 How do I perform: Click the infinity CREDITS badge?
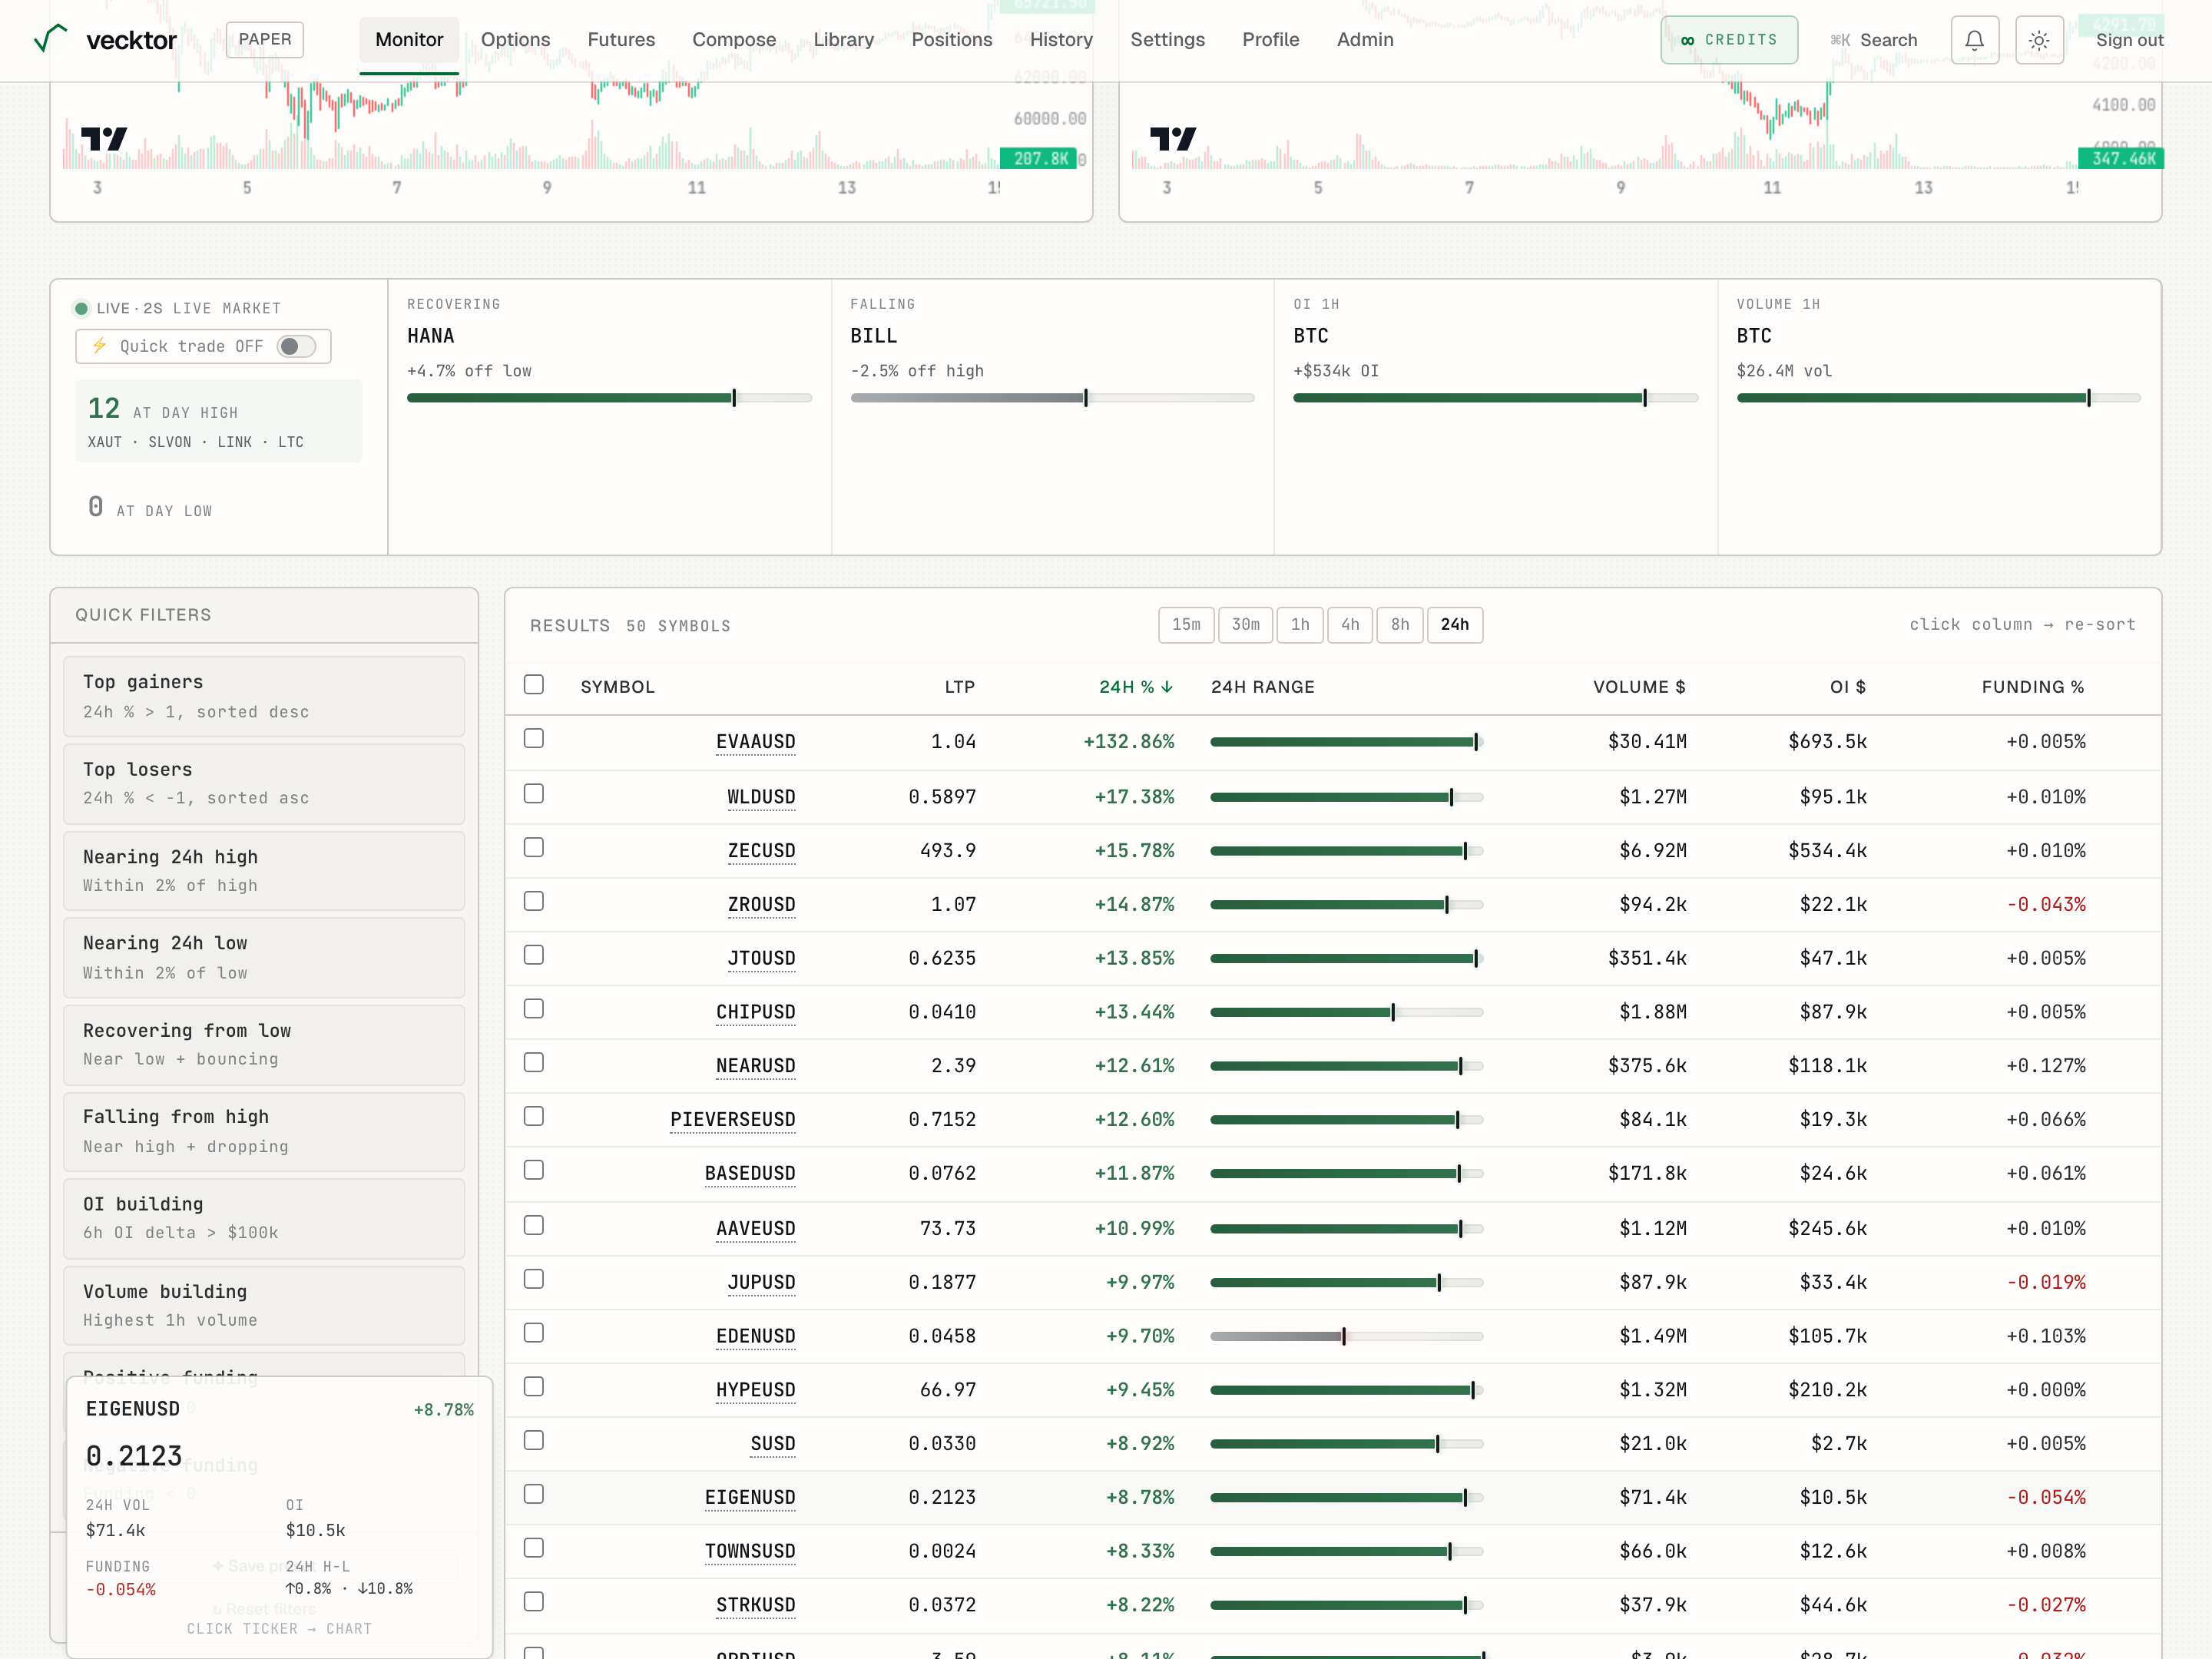1728,40
